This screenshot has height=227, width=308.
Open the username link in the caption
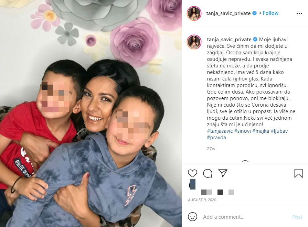229,40
